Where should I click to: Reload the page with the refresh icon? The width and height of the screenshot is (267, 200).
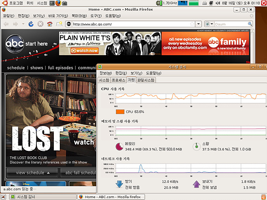[31, 24]
